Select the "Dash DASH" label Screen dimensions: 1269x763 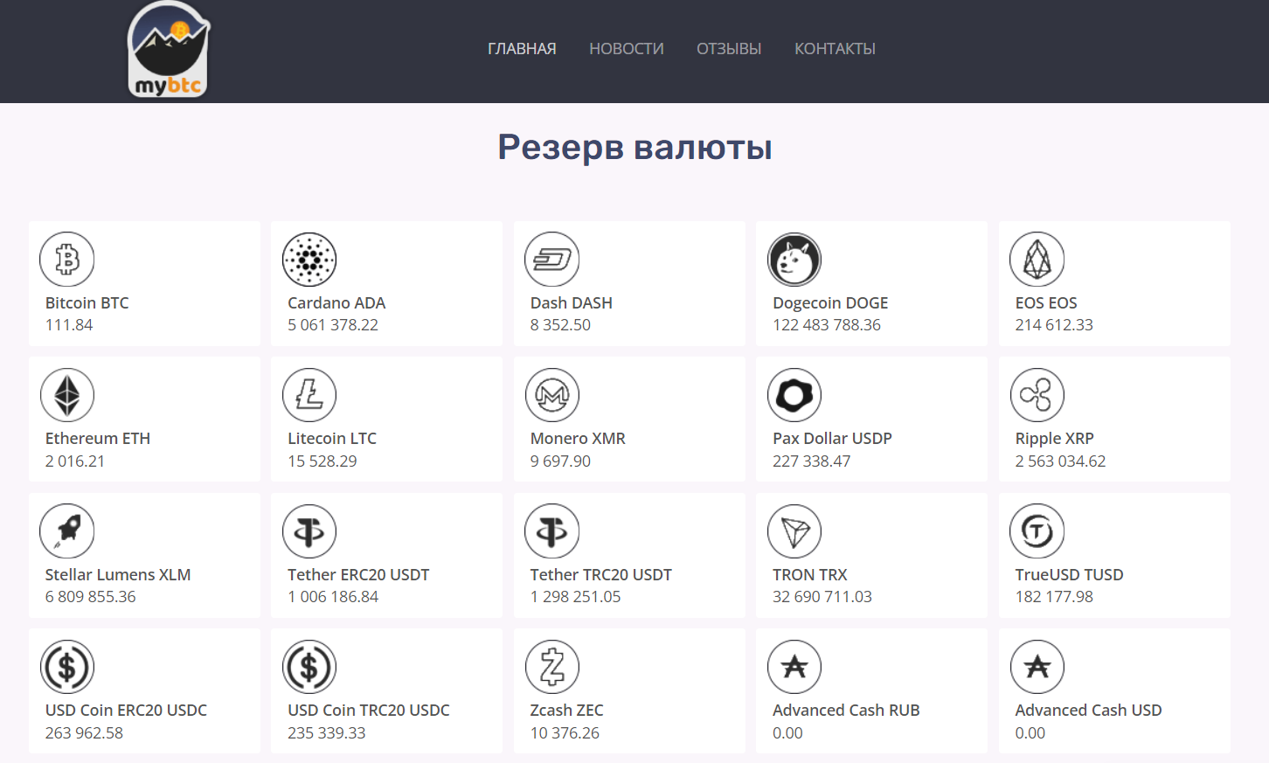(572, 303)
